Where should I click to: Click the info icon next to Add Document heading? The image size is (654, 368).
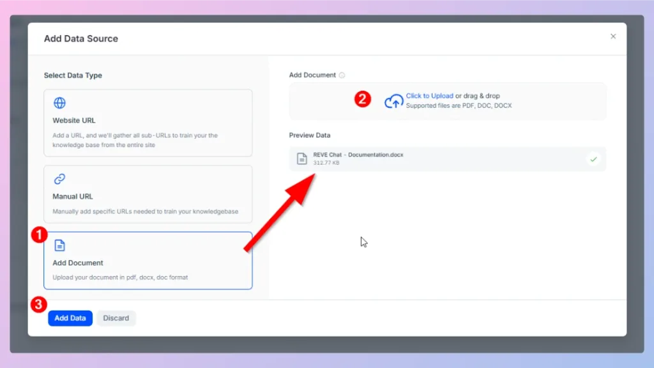click(342, 75)
